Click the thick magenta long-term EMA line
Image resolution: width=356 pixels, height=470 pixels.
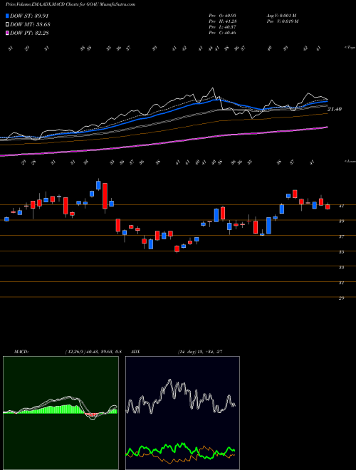[164, 143]
